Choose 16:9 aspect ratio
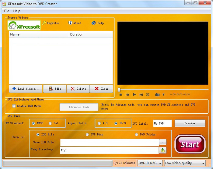The height and width of the screenshot is (169, 213). tap(116, 123)
